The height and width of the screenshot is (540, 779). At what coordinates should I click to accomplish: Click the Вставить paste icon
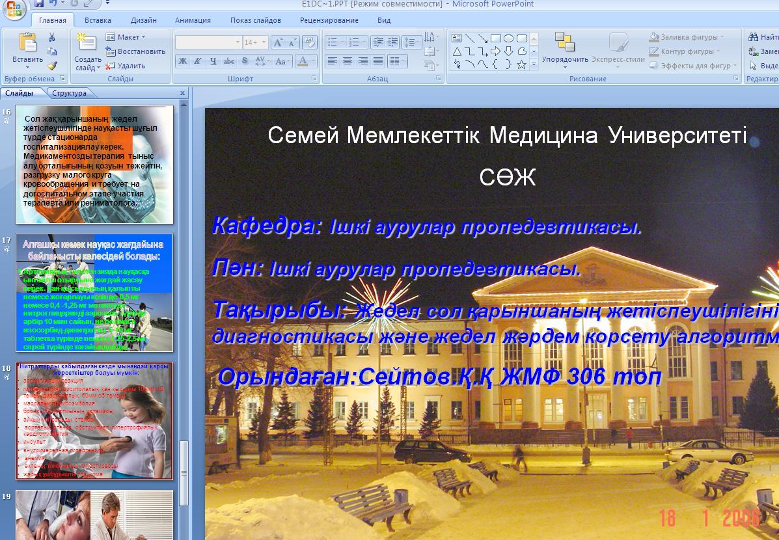tap(28, 42)
